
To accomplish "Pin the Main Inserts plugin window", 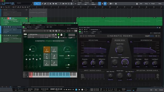I will (x=157, y=28).
